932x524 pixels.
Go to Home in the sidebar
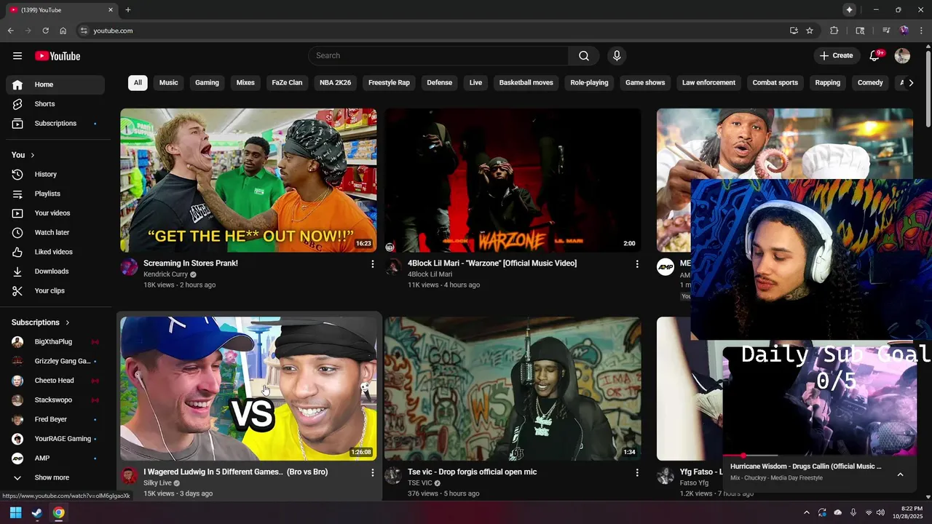click(x=55, y=84)
